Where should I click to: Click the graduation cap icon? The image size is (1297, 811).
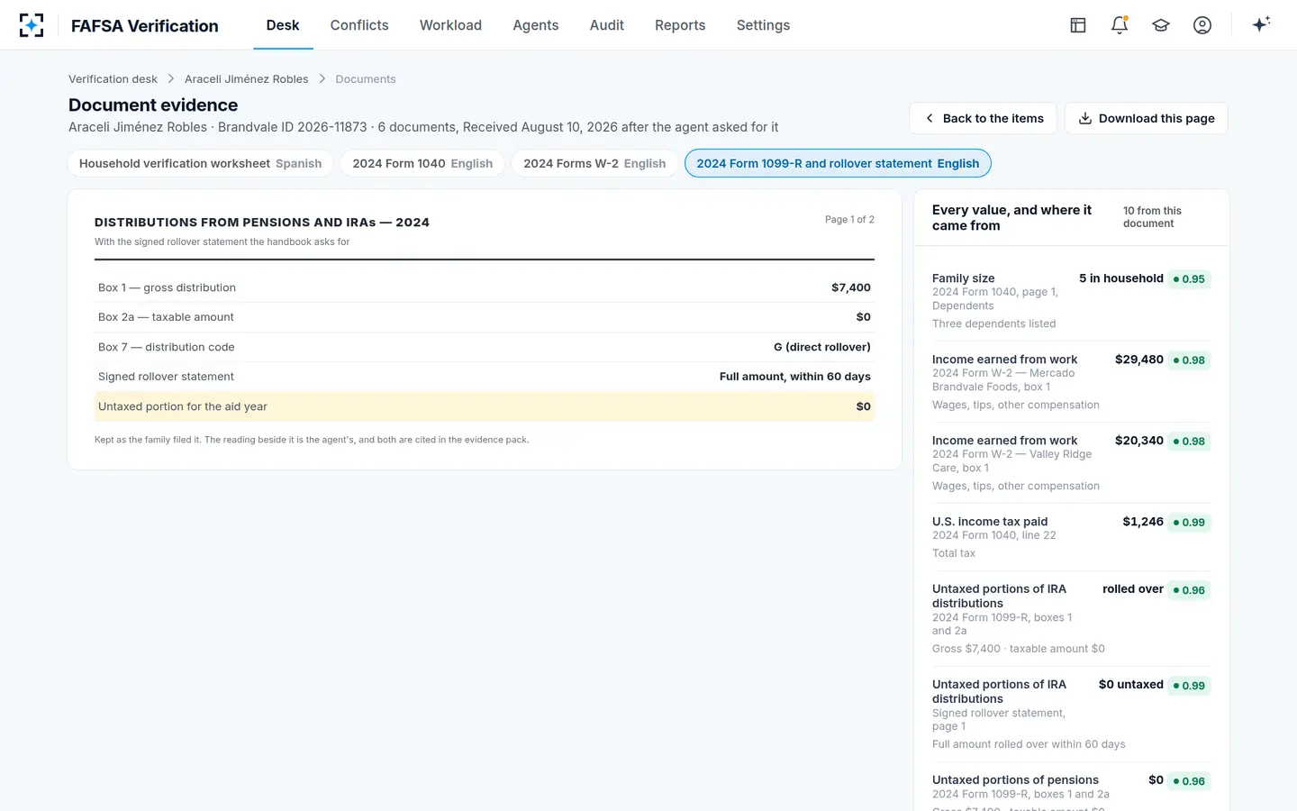(x=1161, y=25)
